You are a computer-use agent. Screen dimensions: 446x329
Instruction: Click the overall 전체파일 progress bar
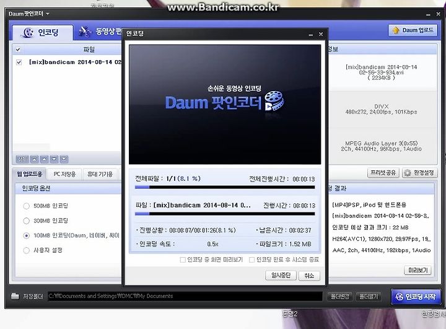(225, 187)
